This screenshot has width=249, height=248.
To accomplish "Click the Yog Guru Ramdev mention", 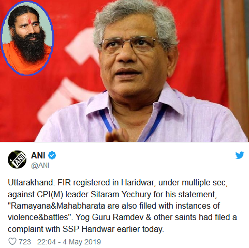I will coord(110,217).
